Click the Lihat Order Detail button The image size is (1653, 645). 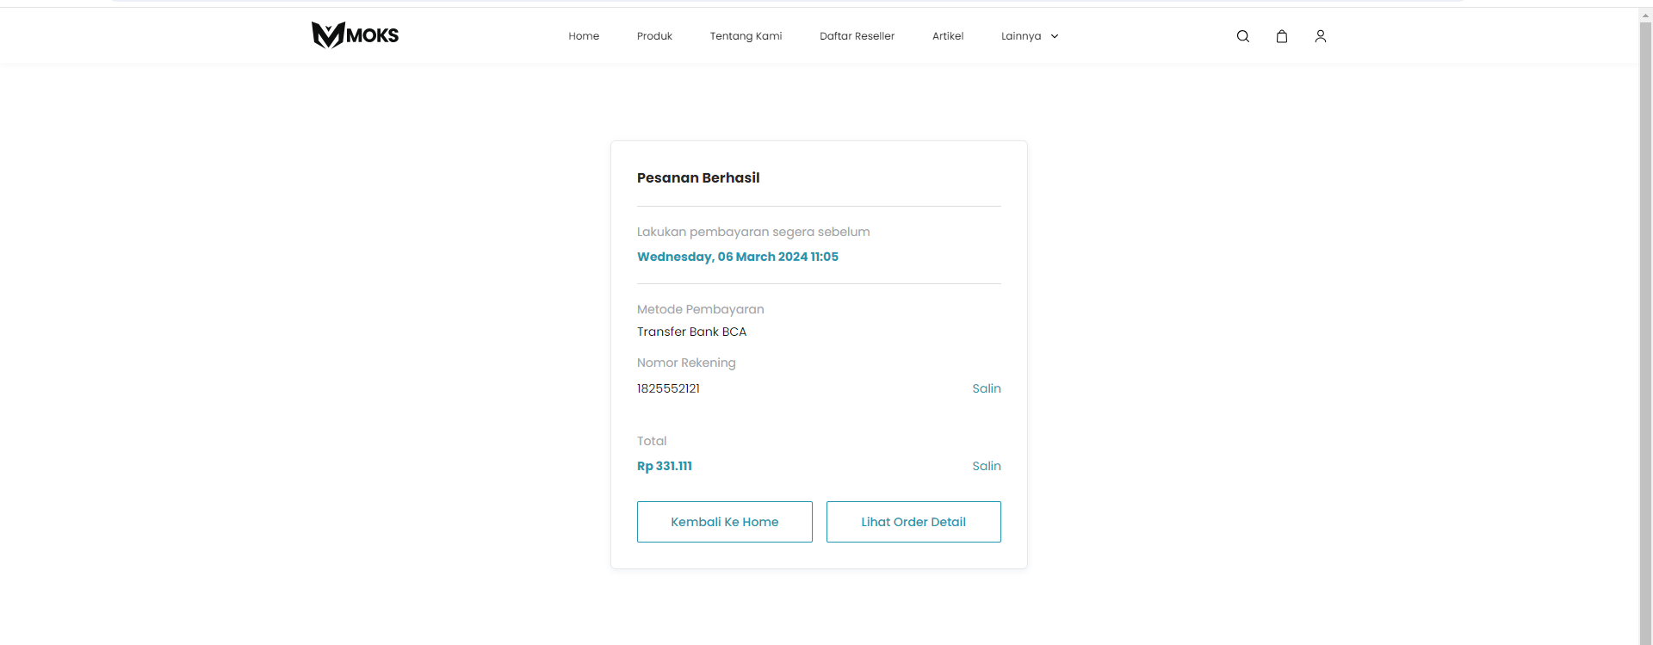913,522
